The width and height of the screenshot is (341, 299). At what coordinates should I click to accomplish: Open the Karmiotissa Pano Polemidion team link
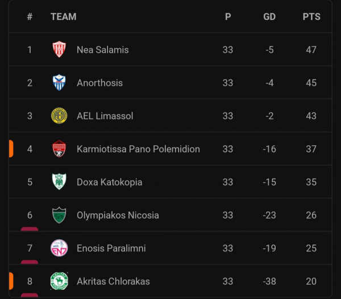click(x=138, y=149)
